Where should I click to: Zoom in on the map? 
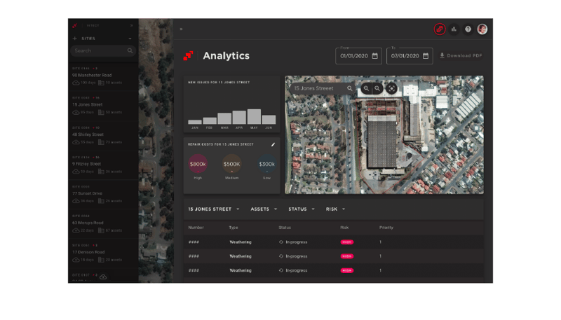pos(366,88)
